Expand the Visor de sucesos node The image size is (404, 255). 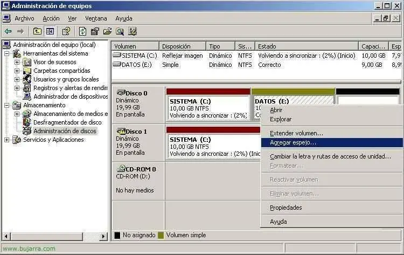point(17,62)
